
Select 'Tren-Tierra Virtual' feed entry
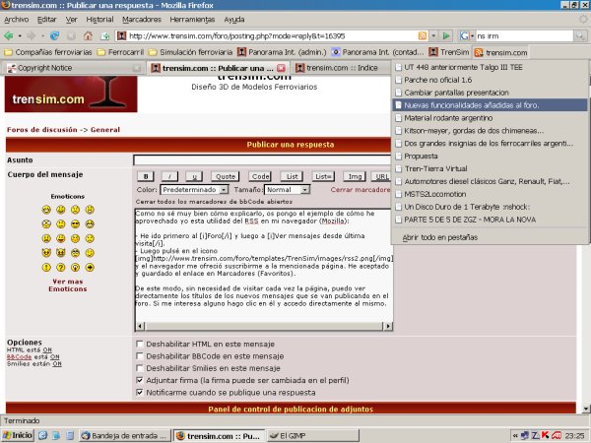438,167
